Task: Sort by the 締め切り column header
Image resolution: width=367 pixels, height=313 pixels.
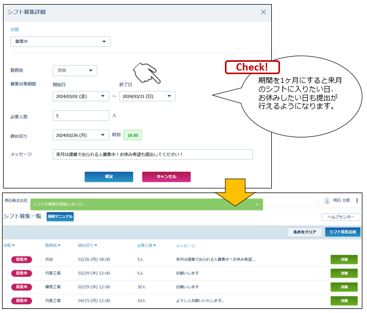Action: point(88,246)
